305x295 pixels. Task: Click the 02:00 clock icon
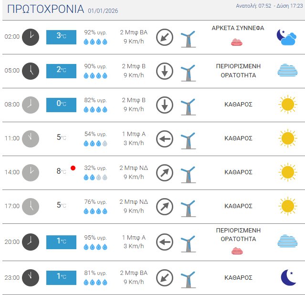tap(31, 37)
